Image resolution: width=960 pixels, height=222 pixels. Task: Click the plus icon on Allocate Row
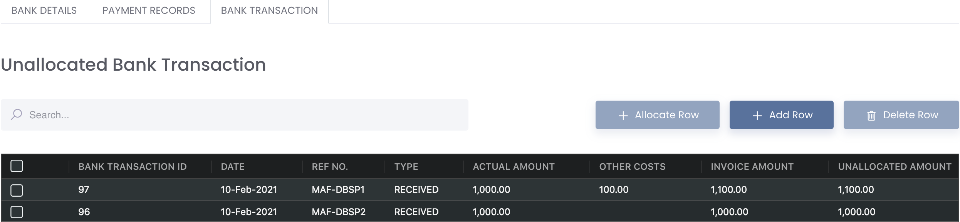(623, 116)
